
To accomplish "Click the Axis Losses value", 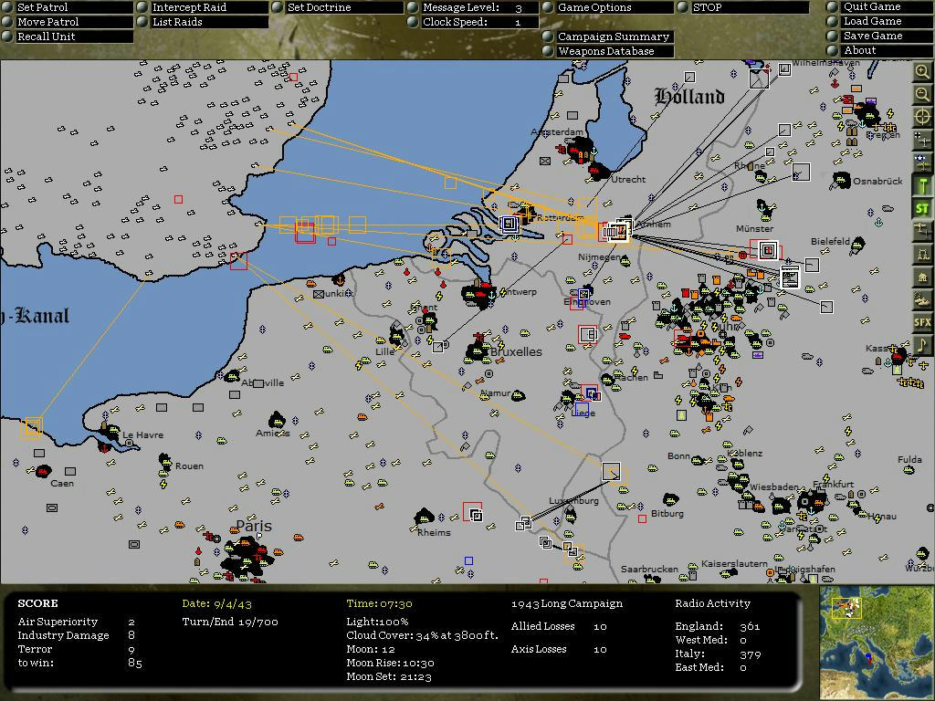I will (x=601, y=649).
